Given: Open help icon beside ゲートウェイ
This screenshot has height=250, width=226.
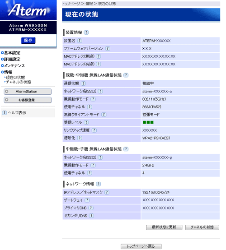Looking at the screenshot, I should coord(87,200).
